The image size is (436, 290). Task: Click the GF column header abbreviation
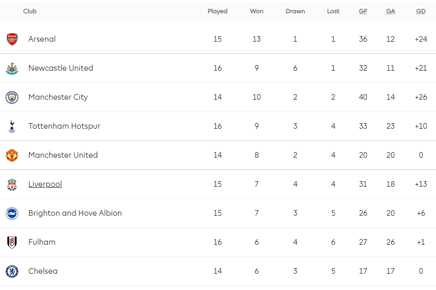point(363,11)
